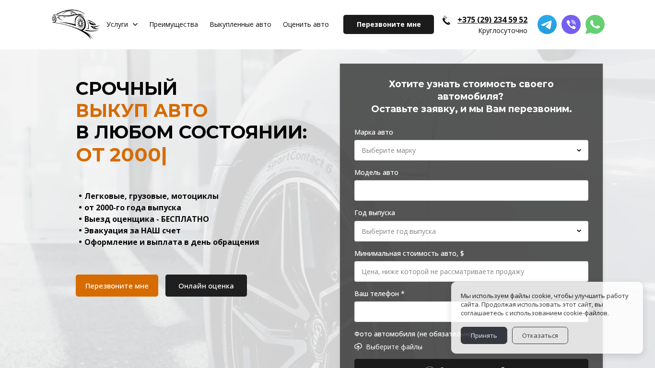The height and width of the screenshot is (368, 655).
Task: Click the black header Перезвоните мне button
Action: point(388,24)
